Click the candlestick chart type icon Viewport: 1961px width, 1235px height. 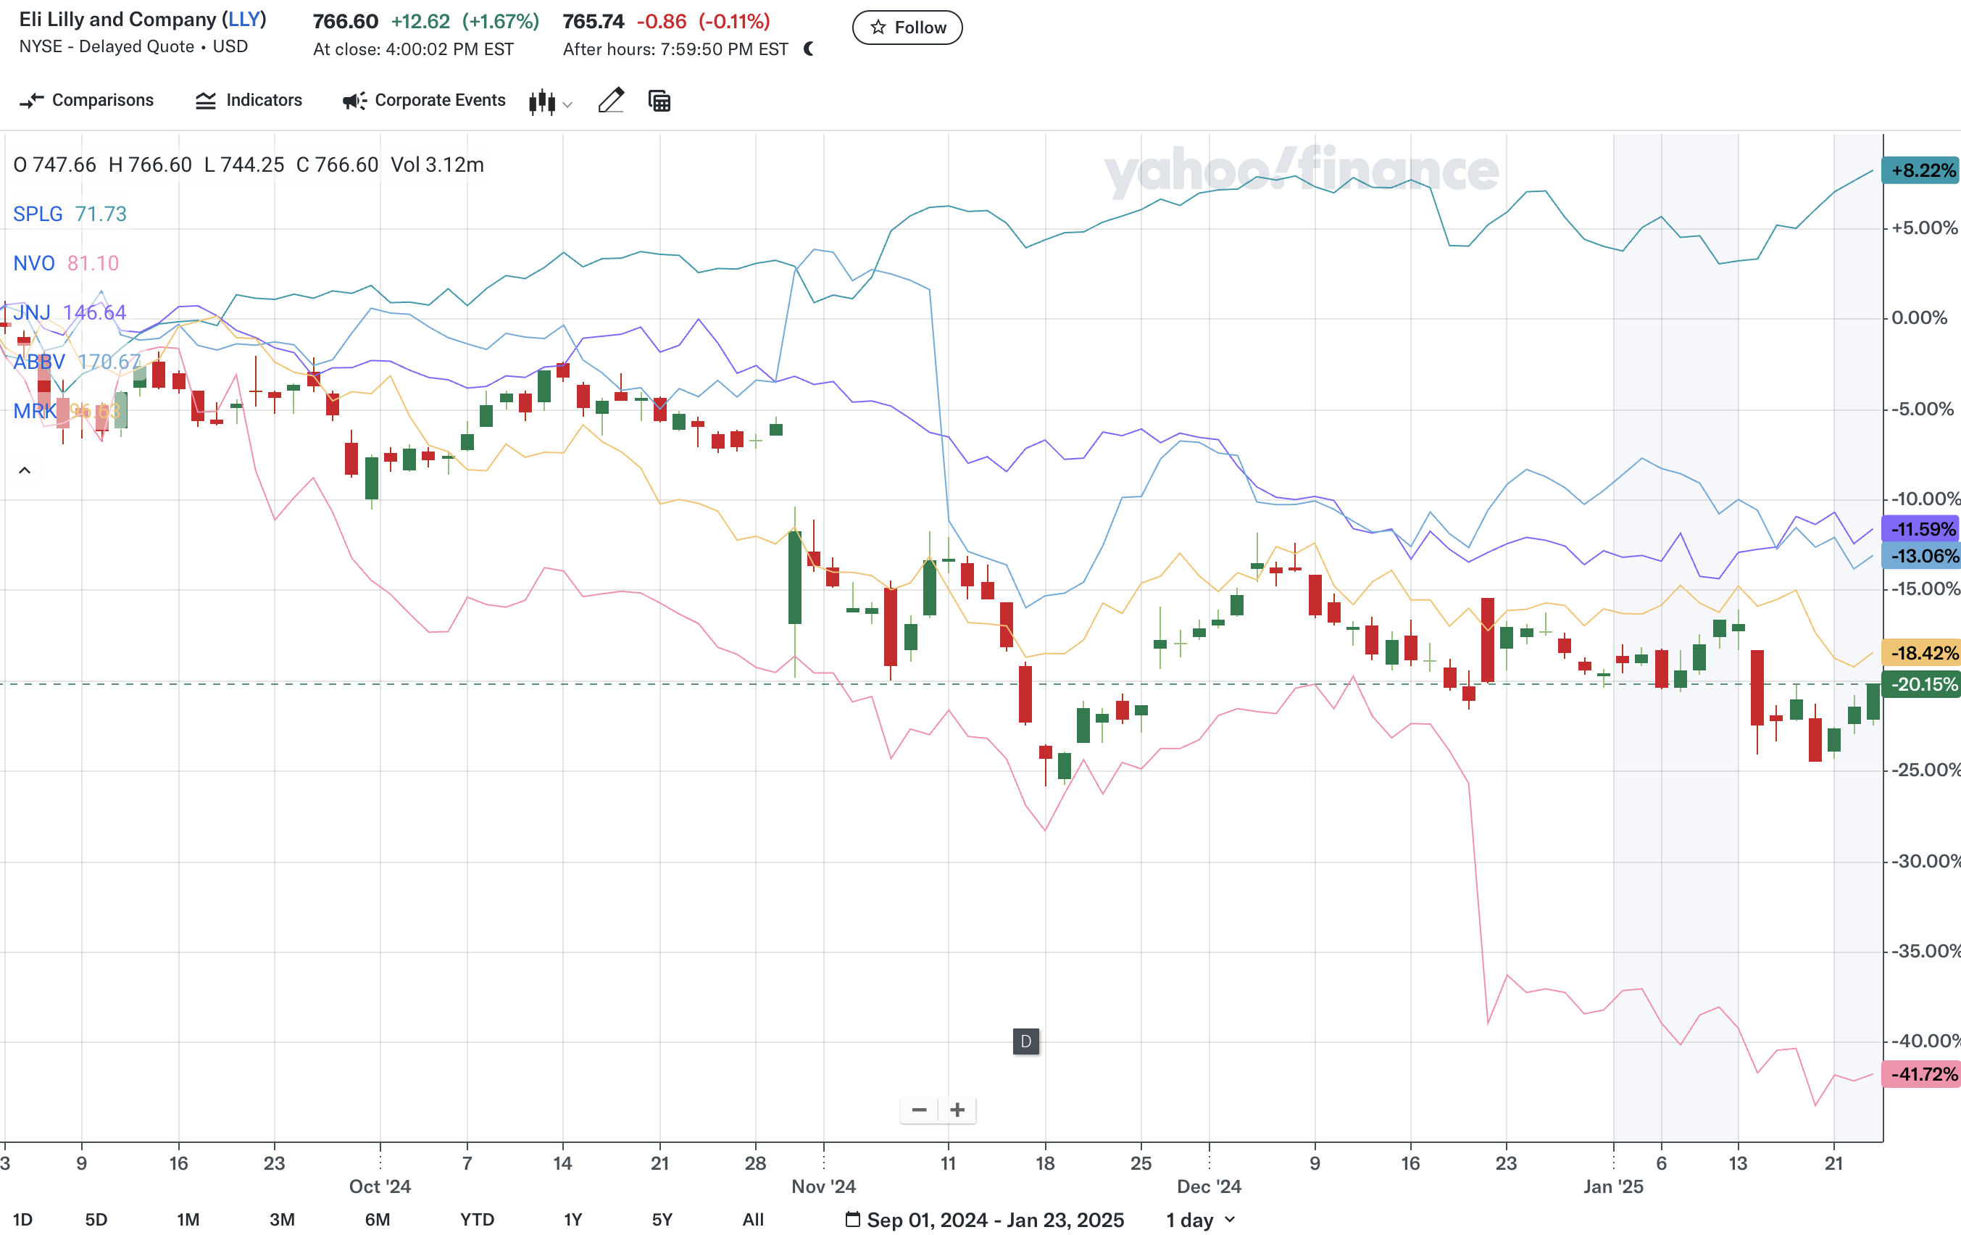[x=541, y=102]
